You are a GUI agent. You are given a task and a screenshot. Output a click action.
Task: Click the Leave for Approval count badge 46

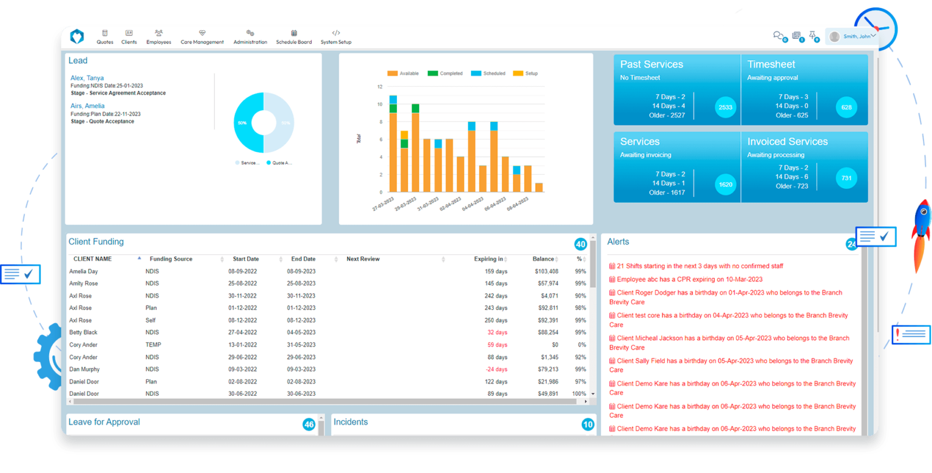(x=309, y=426)
